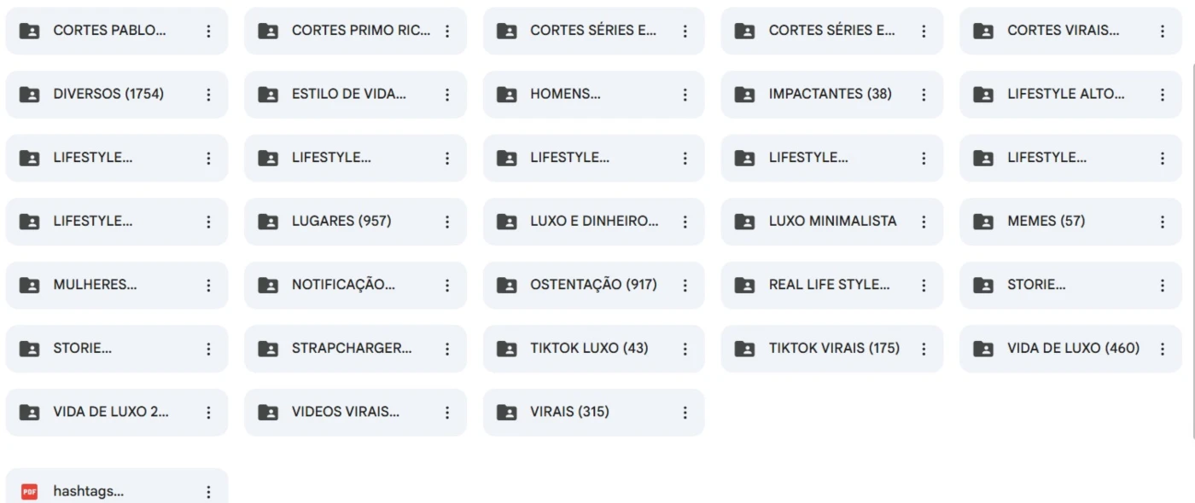This screenshot has width=1195, height=503.
Task: Open more actions for OSTENTAÇÃO (917)
Action: pos(685,286)
